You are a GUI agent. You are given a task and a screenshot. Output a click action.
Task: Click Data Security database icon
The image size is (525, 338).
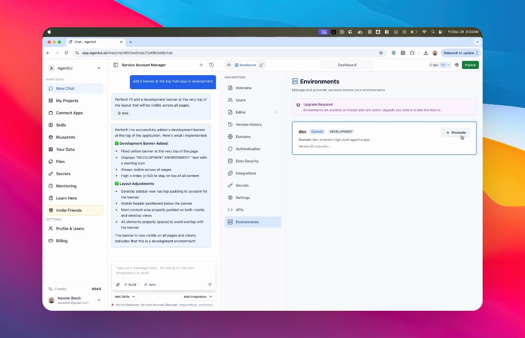[230, 161]
